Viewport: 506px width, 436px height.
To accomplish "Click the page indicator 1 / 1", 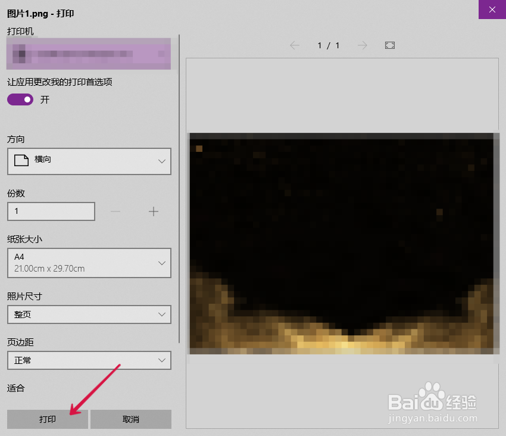I will pyautogui.click(x=329, y=45).
